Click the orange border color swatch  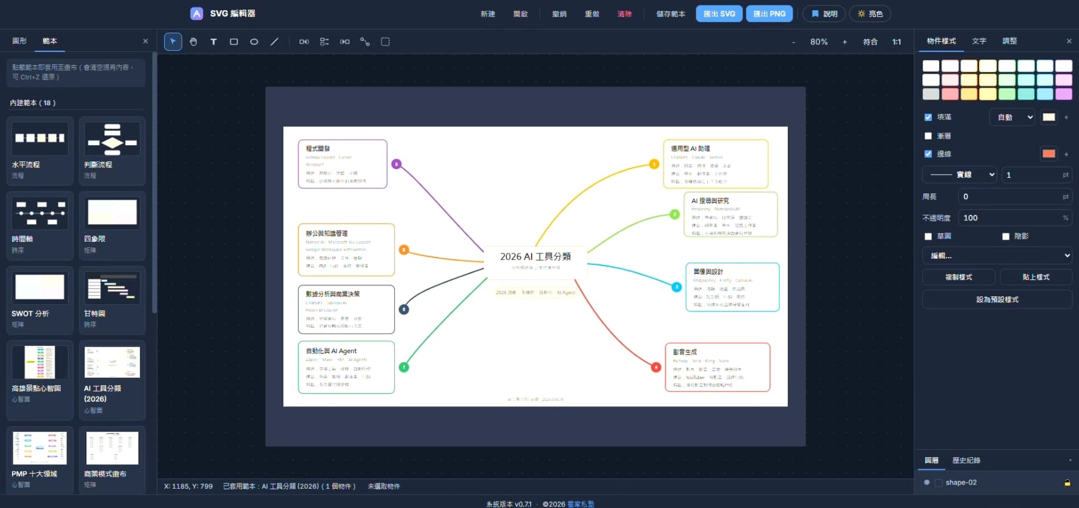[x=1049, y=154]
